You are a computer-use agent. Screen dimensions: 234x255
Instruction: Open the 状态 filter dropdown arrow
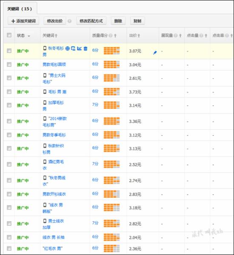pos(29,36)
